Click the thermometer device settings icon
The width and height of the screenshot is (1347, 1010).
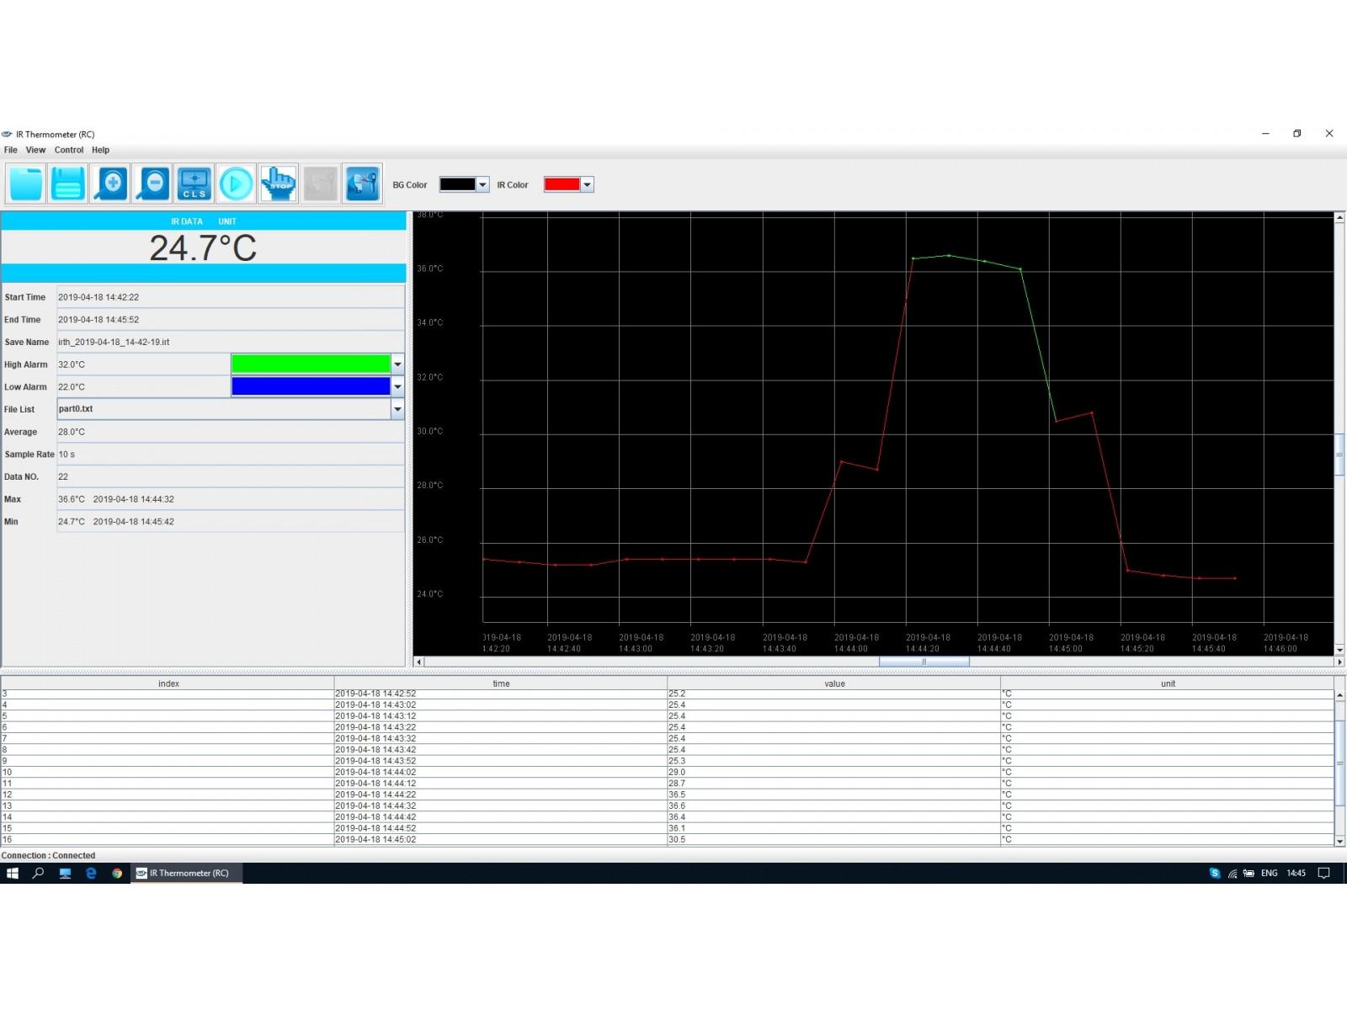click(363, 183)
